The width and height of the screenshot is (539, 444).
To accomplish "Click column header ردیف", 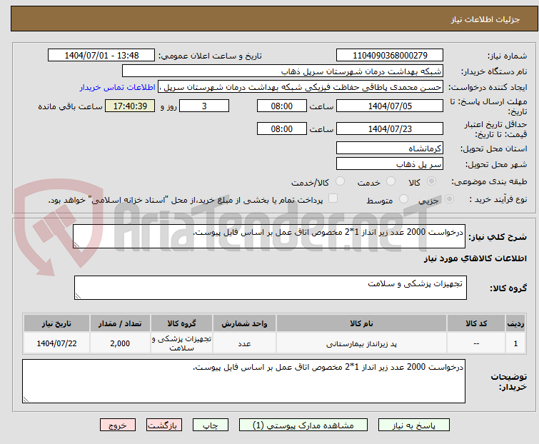I will click(515, 323).
